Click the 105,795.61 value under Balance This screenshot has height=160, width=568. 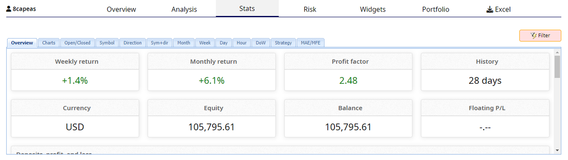(348, 127)
